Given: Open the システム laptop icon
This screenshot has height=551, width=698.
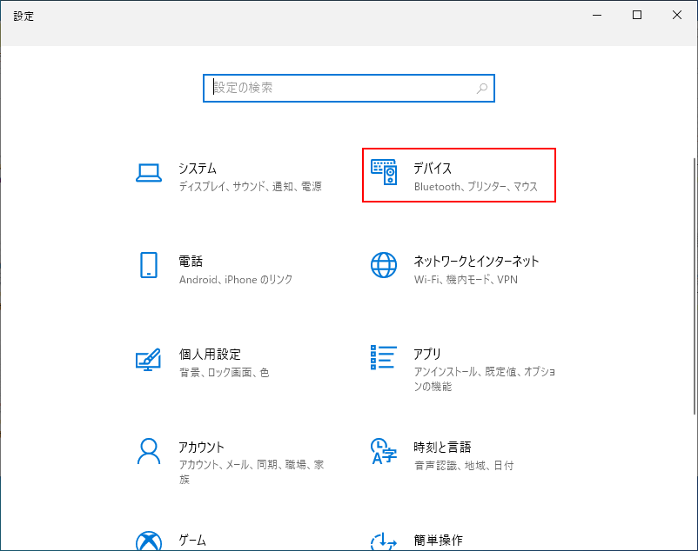Looking at the screenshot, I should coord(149,173).
